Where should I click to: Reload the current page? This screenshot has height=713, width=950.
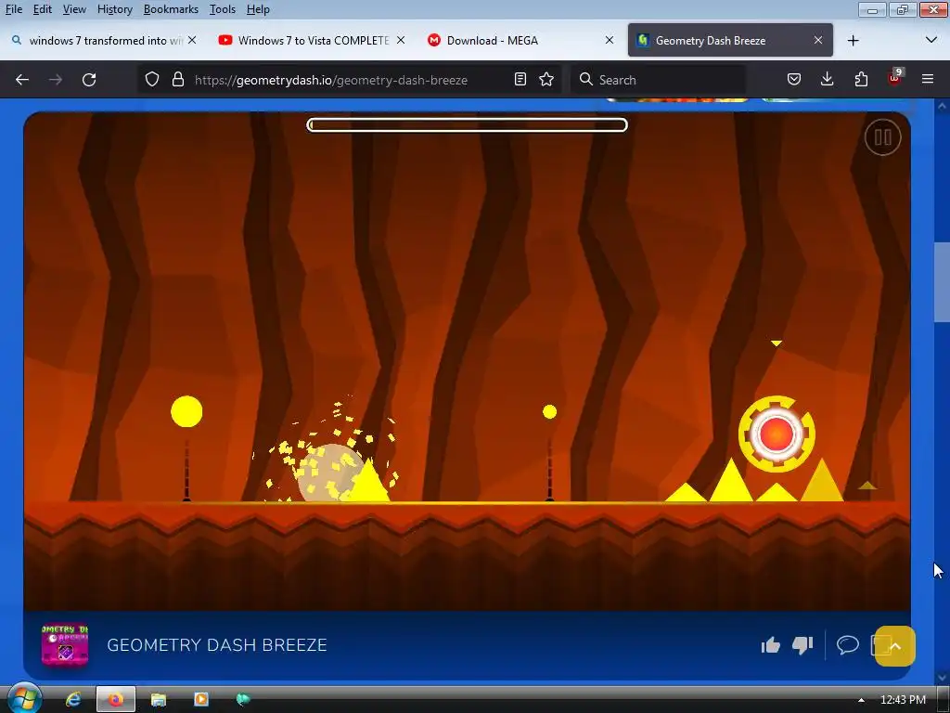click(x=89, y=80)
